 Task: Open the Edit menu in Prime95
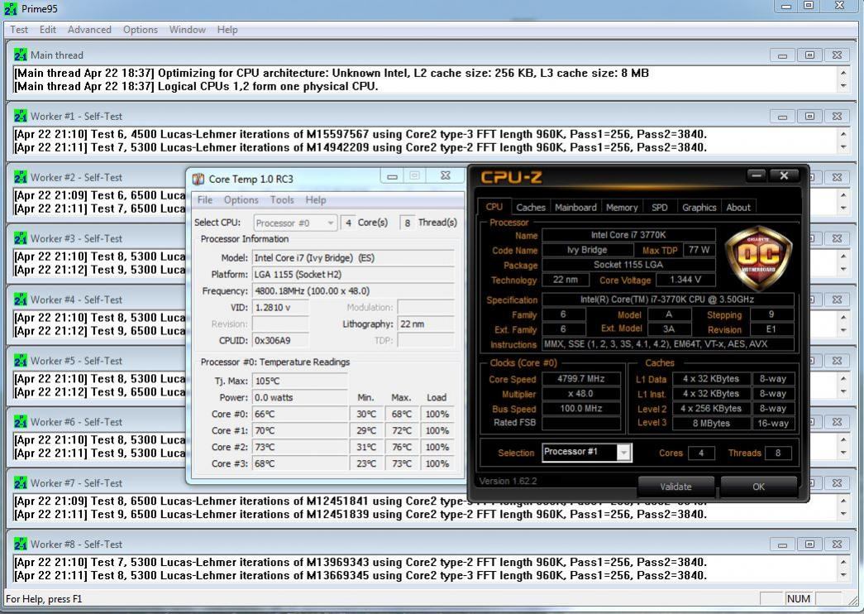click(48, 30)
